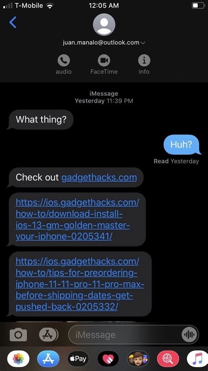The image size is (208, 371).
Task: Open the Digital Touch heart app
Action: click(x=108, y=359)
